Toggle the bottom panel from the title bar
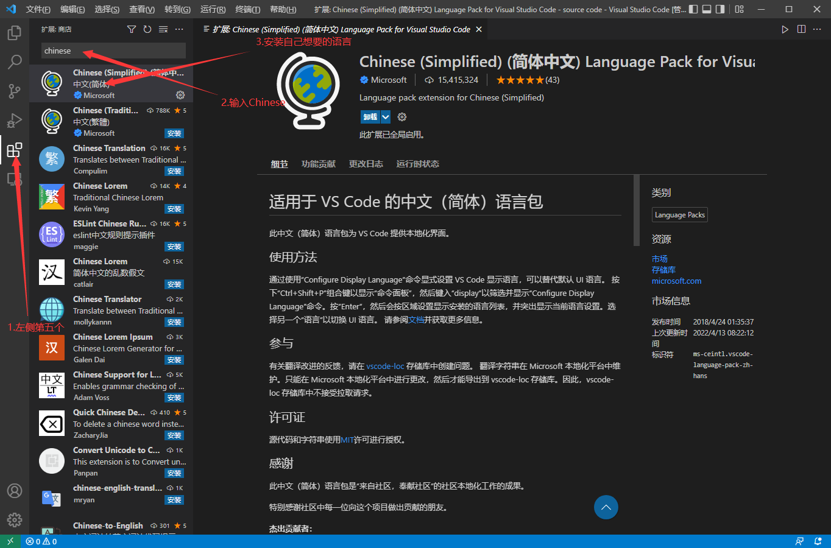 [707, 9]
